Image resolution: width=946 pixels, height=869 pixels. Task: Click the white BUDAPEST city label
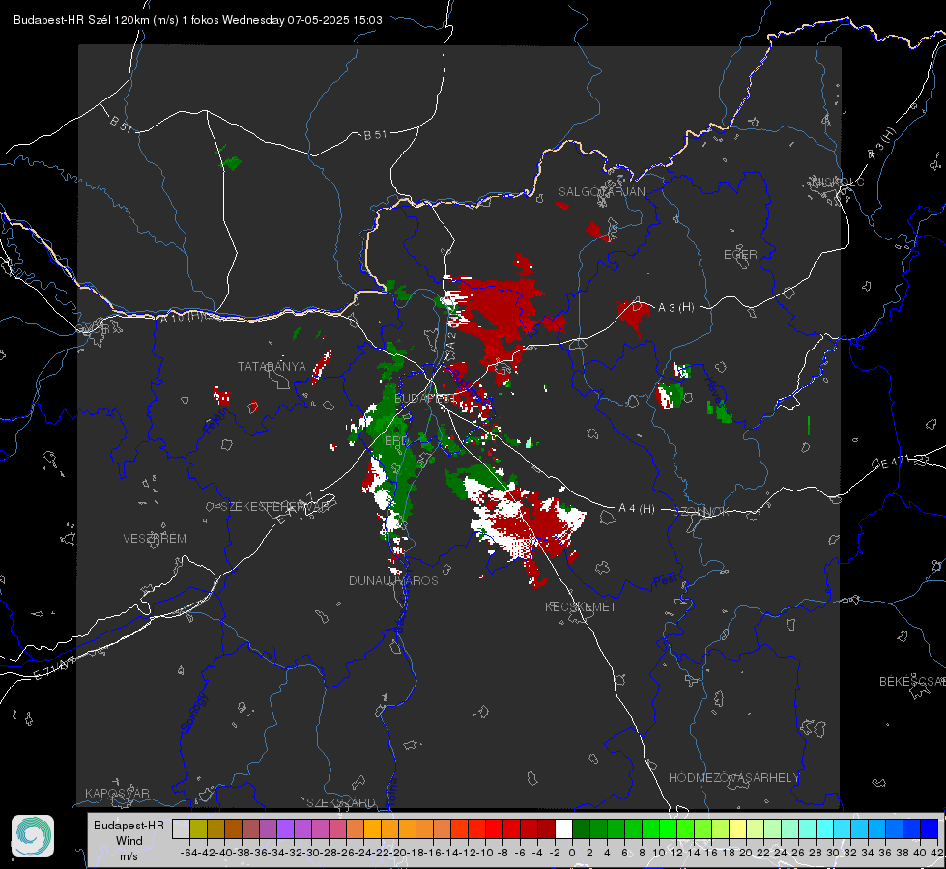[423, 399]
